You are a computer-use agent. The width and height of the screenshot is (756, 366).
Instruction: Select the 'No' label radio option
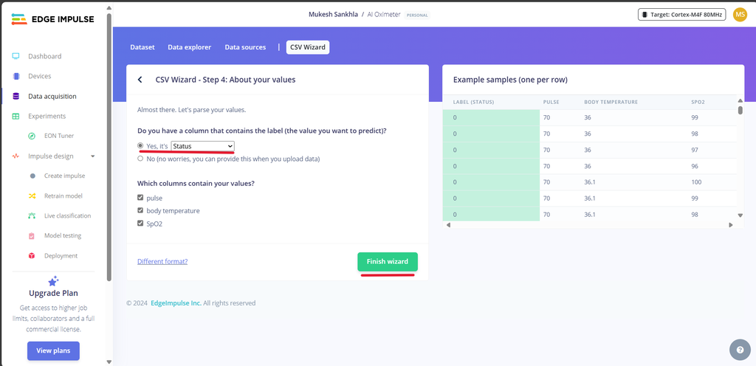pos(140,159)
